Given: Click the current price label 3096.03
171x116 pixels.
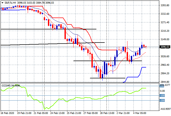Looking at the screenshot, I should (x=165, y=47).
